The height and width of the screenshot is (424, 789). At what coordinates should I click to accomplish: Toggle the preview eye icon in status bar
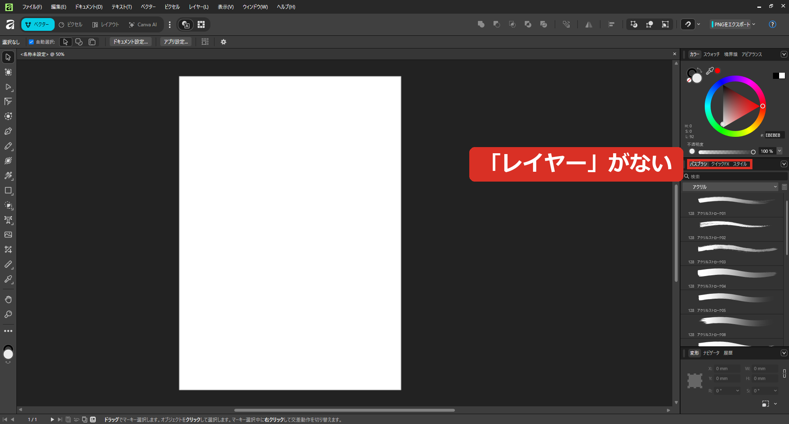click(x=76, y=419)
